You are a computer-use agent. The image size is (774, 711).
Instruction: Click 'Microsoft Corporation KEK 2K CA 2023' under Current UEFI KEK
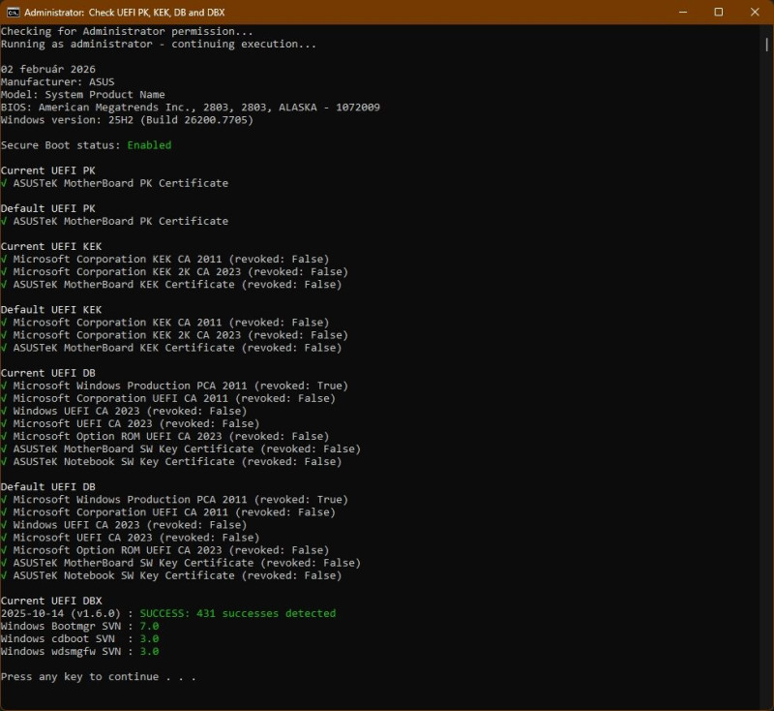click(x=127, y=272)
